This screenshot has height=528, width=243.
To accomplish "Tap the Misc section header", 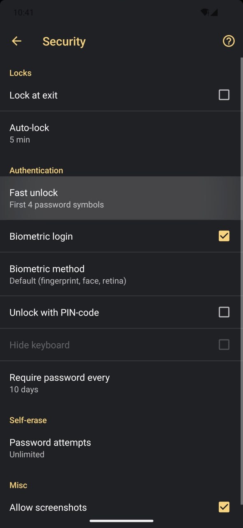I will click(x=19, y=485).
